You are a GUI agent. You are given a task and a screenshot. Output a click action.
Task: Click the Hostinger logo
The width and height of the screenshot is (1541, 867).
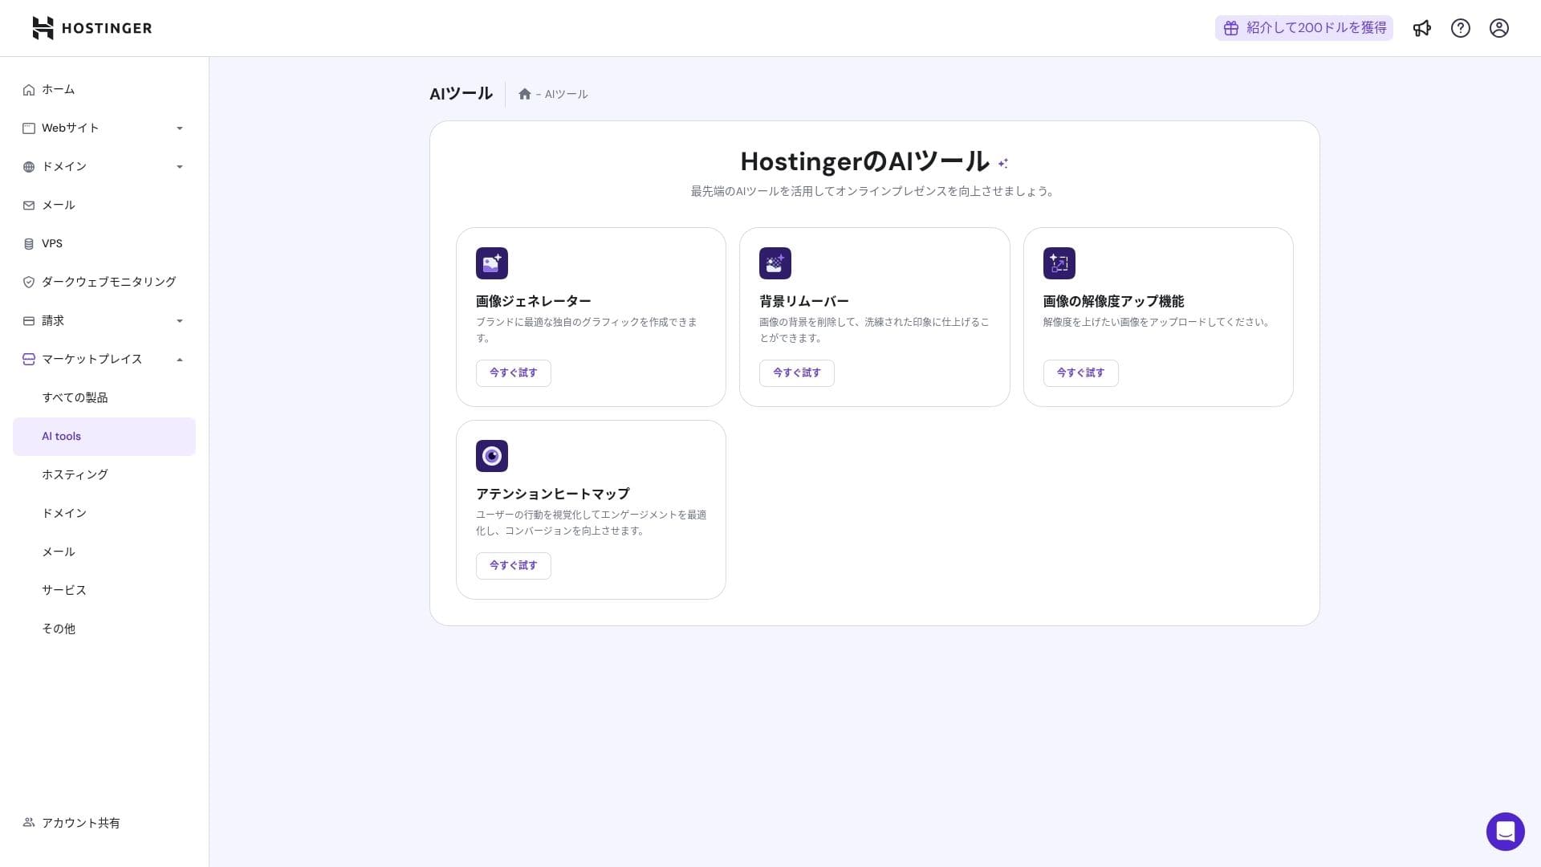click(91, 28)
